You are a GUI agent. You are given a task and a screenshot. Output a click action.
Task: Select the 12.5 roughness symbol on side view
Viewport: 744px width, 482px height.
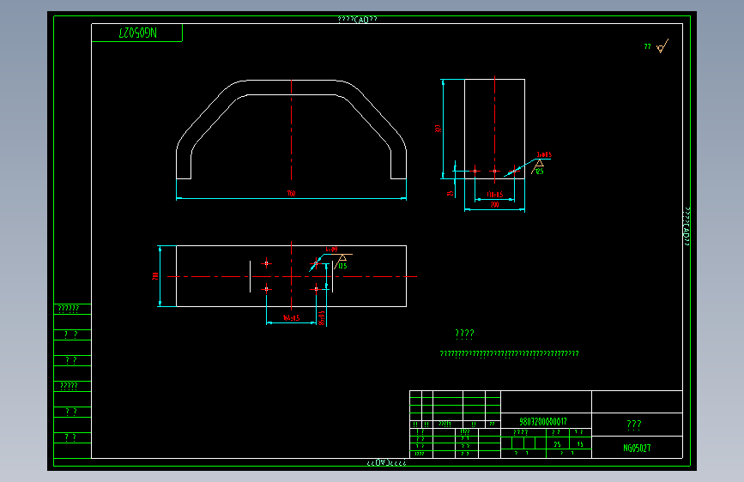coord(538,167)
